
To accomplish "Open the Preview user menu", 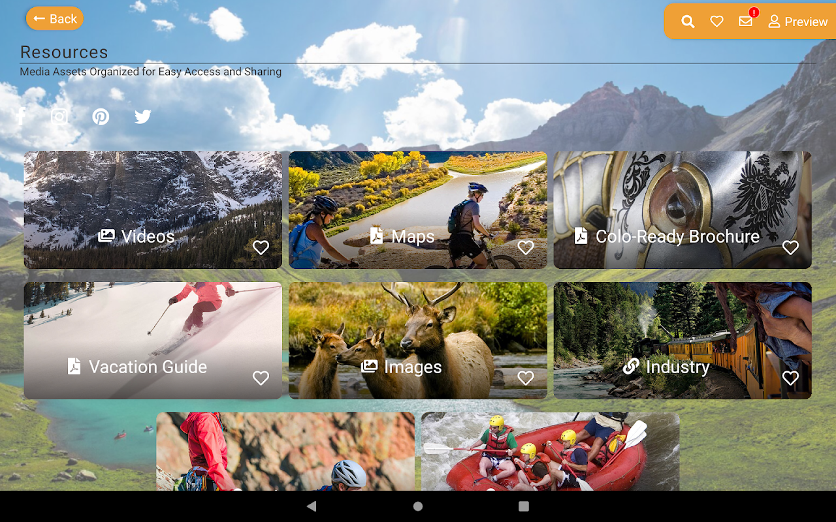I will pyautogui.click(x=797, y=22).
